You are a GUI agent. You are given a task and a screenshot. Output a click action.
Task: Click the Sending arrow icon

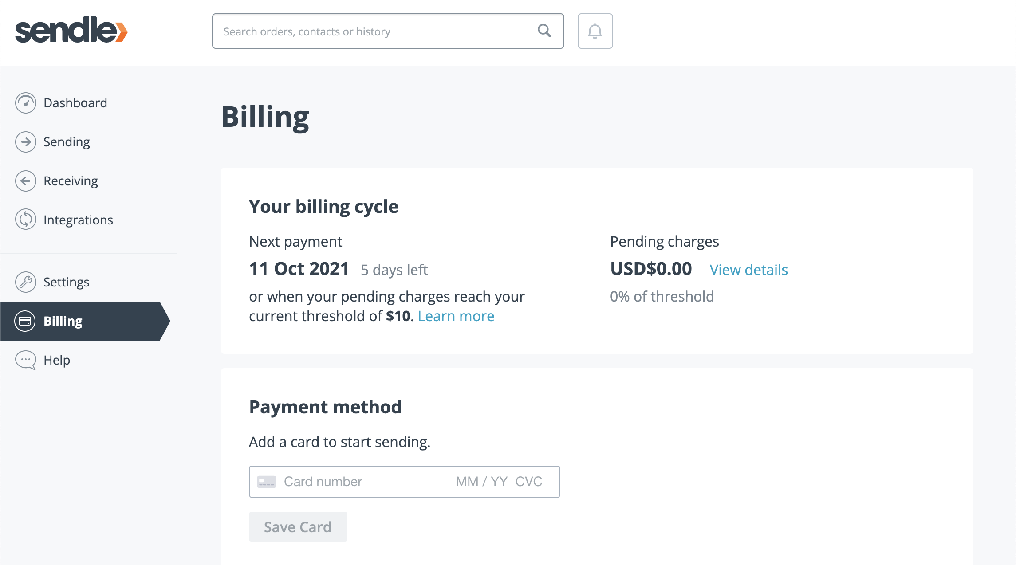point(26,142)
